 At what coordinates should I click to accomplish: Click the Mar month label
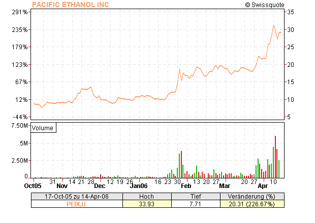click(x=225, y=185)
